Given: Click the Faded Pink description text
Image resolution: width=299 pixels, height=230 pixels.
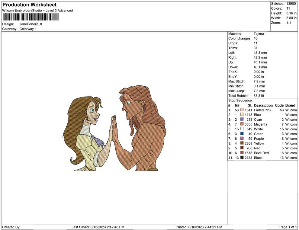Looking at the screenshot, I should (x=262, y=110).
